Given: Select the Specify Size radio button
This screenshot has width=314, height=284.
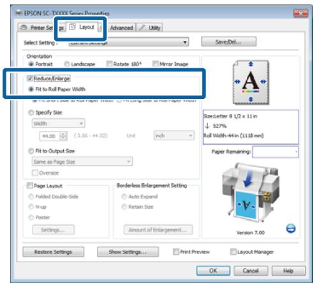Looking at the screenshot, I should coord(31,112).
